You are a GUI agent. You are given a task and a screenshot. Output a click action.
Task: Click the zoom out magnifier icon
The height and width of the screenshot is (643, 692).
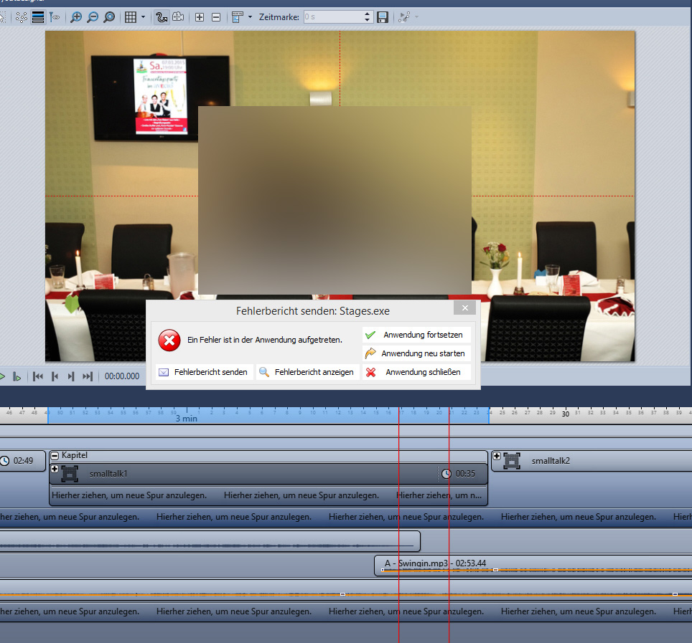pyautogui.click(x=93, y=16)
